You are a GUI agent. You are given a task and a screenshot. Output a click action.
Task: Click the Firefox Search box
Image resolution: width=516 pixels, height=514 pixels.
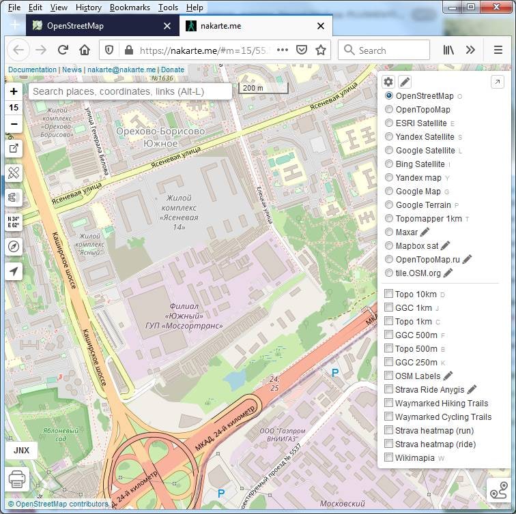(384, 50)
